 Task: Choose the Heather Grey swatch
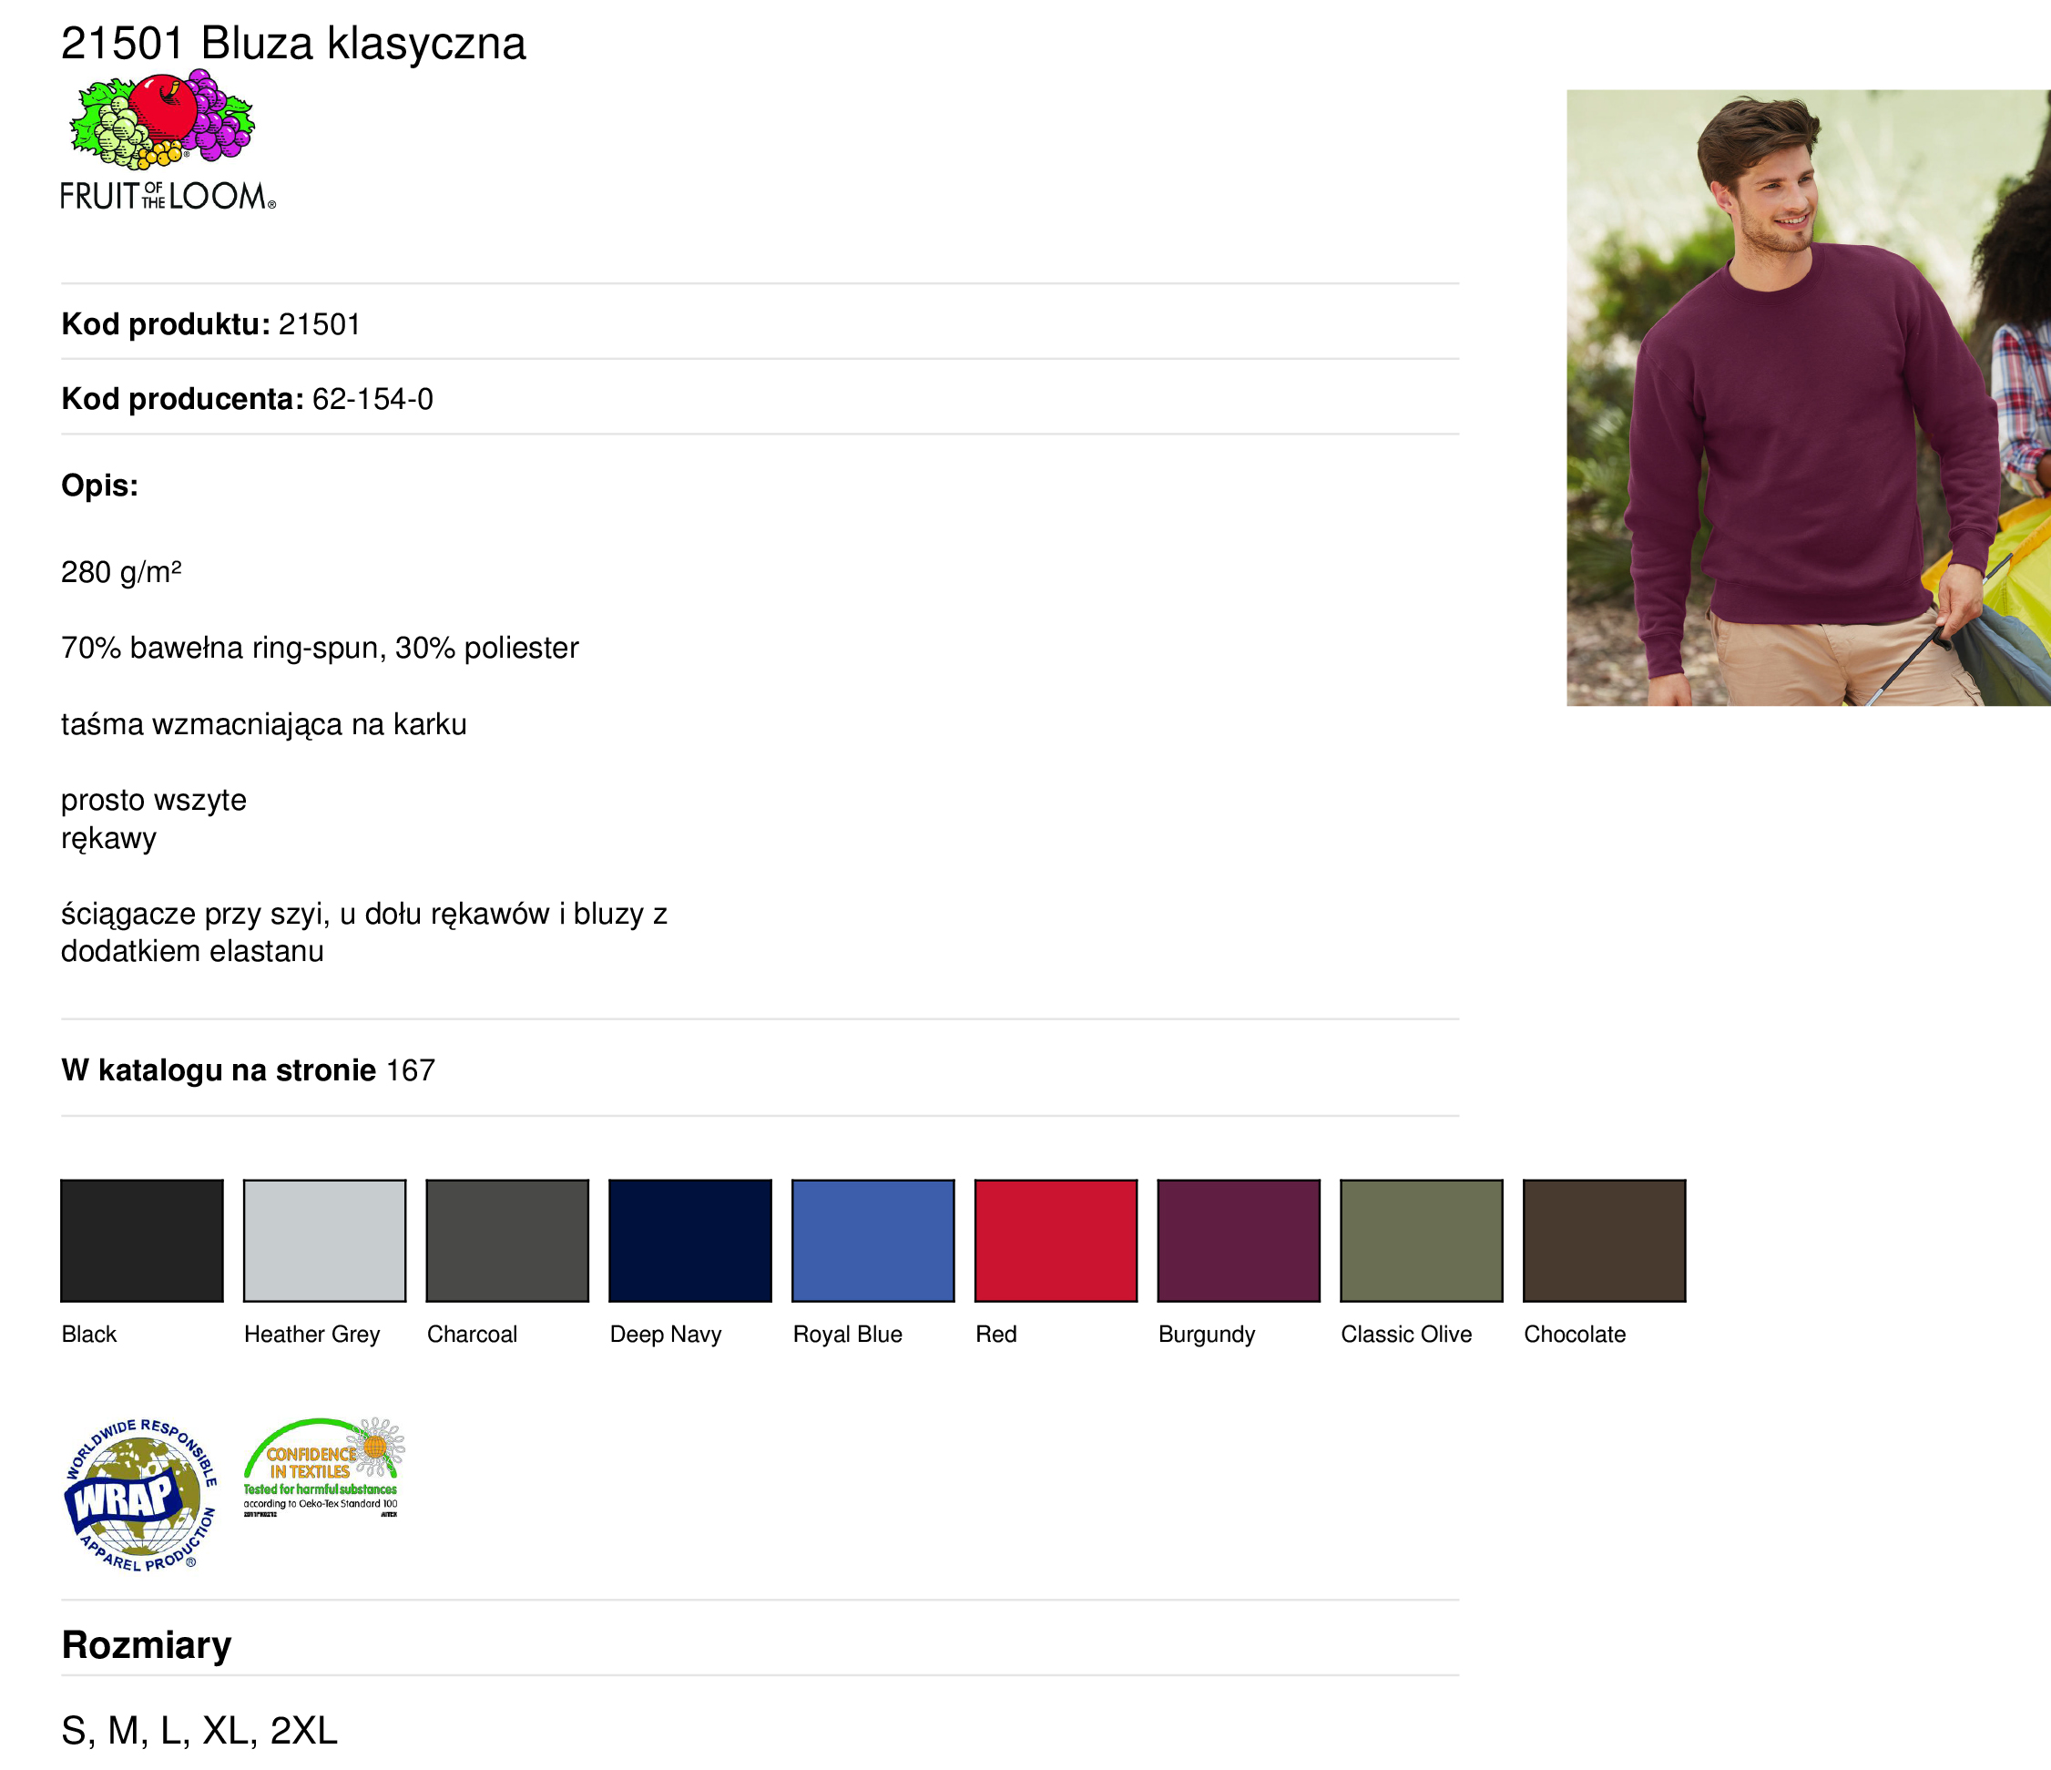click(x=324, y=1241)
